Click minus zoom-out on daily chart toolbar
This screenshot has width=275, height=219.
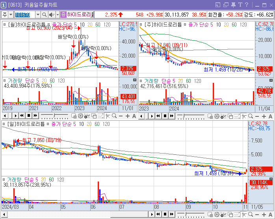pos(257,215)
